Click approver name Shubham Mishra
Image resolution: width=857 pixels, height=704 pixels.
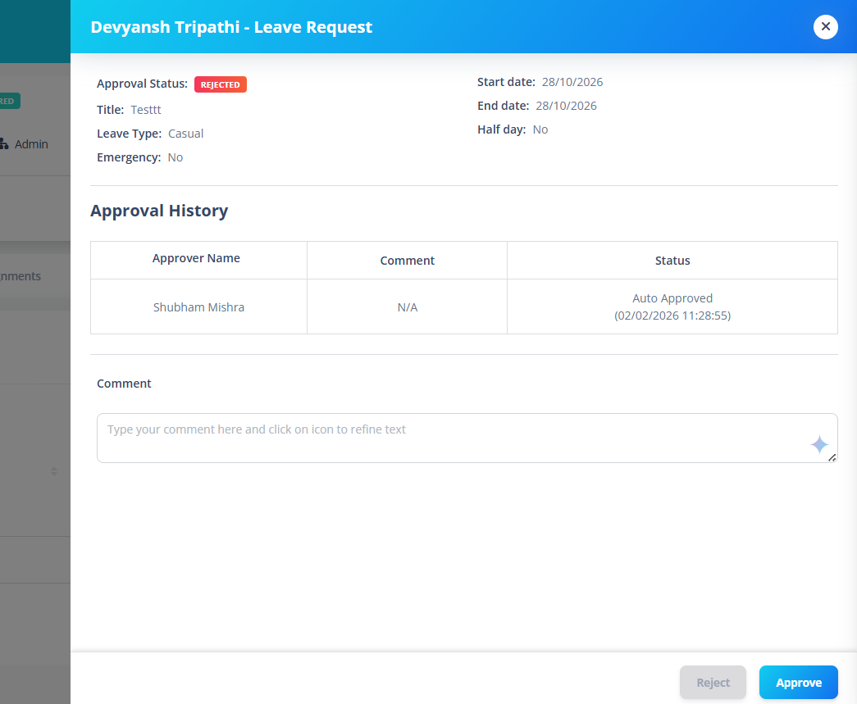tap(198, 307)
